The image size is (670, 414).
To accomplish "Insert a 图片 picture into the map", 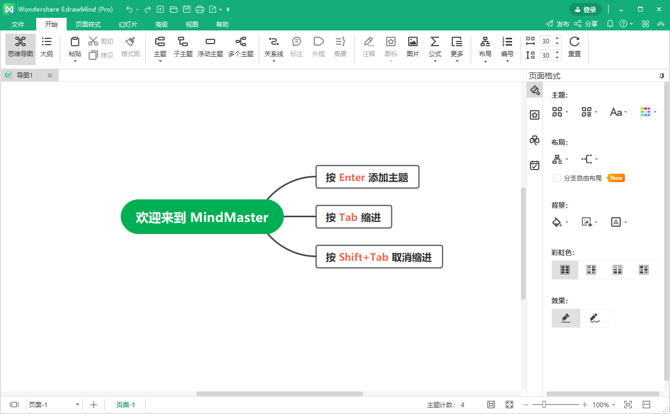I will [x=412, y=47].
